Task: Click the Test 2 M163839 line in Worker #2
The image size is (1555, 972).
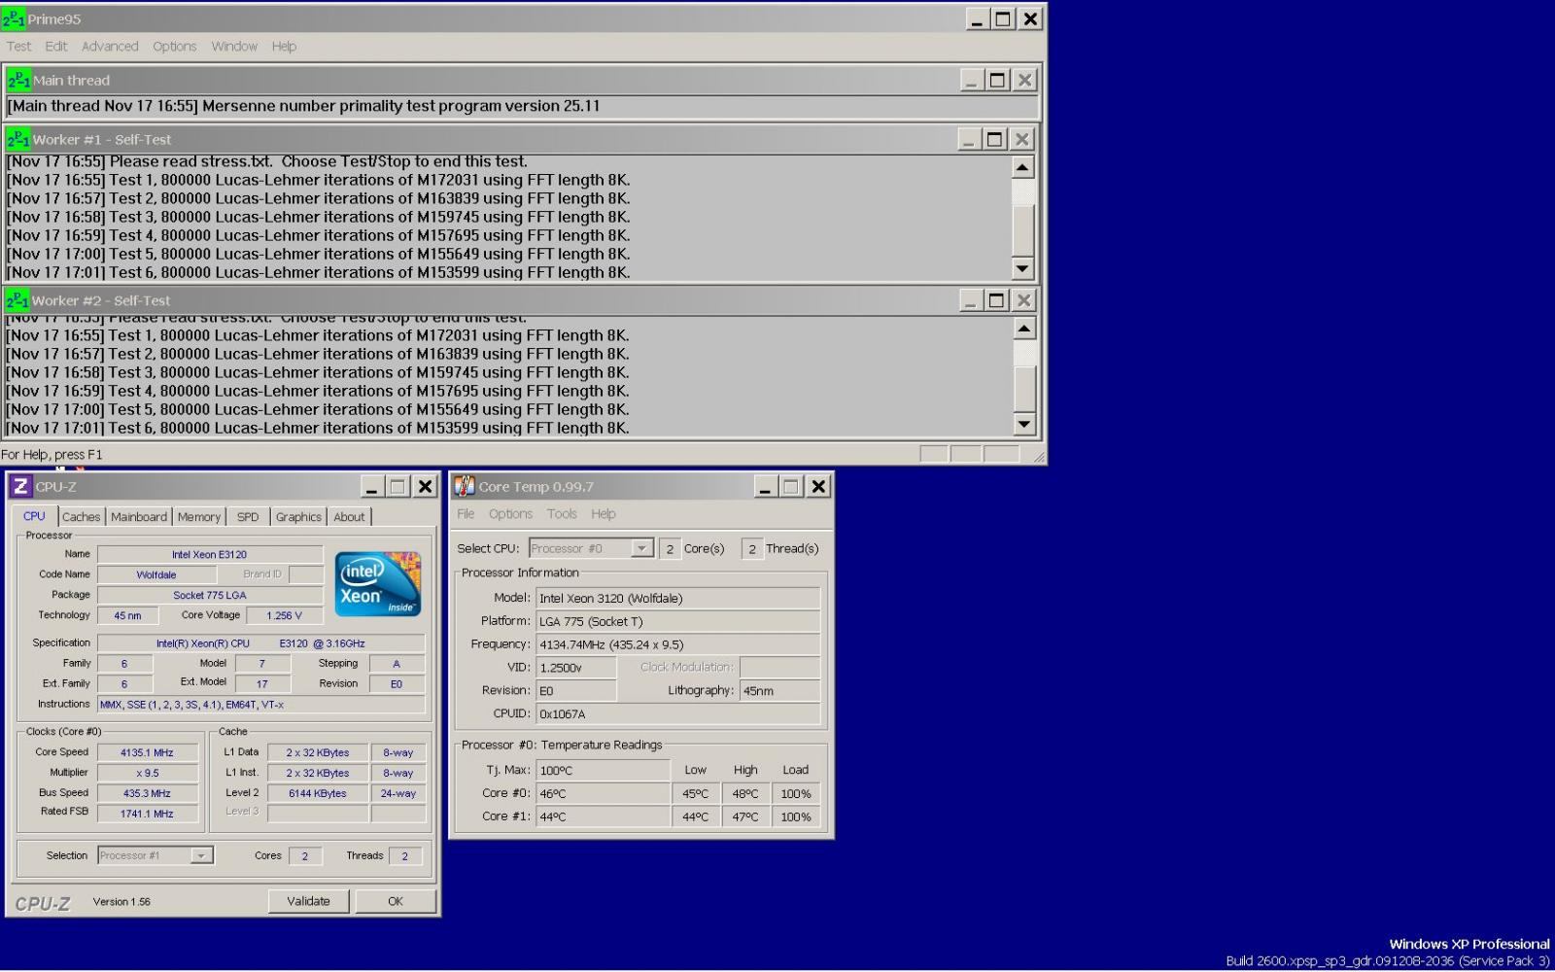Action: 318,354
